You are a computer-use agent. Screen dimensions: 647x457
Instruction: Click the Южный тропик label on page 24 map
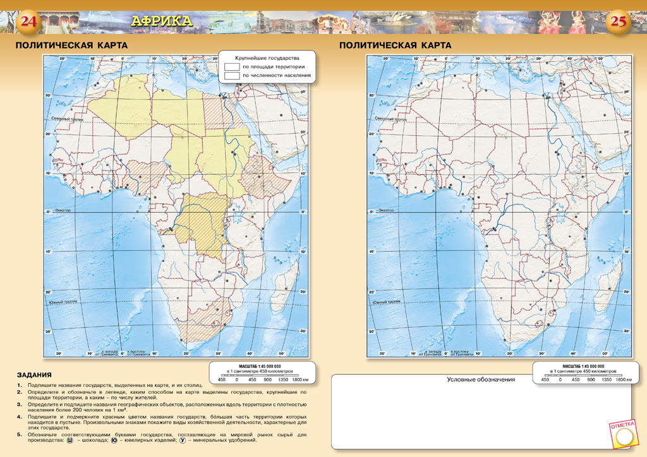tap(63, 302)
